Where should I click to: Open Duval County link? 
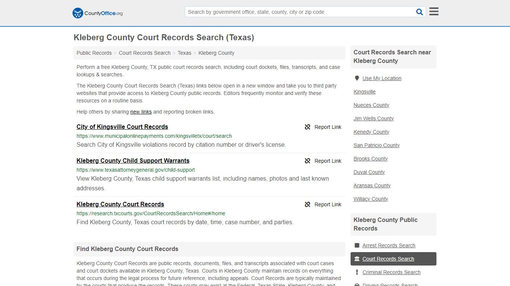pyautogui.click(x=369, y=172)
